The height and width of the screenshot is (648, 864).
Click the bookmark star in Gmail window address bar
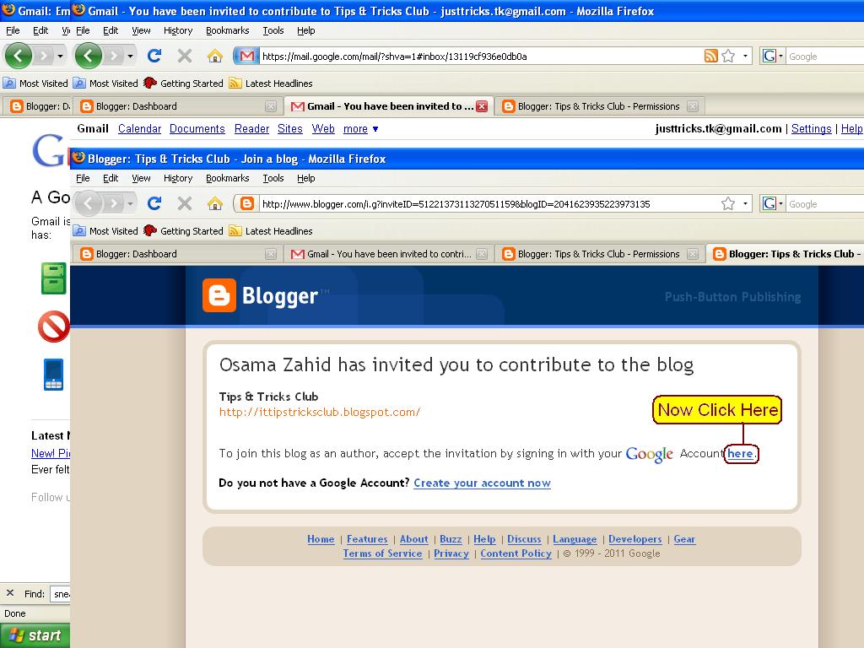[x=728, y=56]
